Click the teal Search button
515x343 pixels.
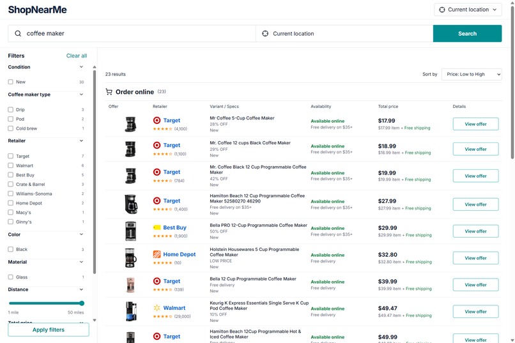467,33
